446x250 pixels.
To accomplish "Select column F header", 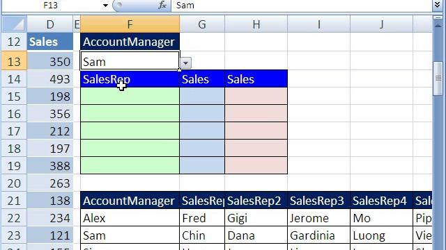I will pyautogui.click(x=130, y=24).
